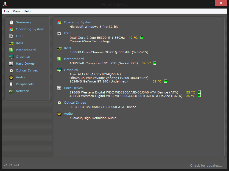This screenshot has height=171, width=229.
Task: Click the Graphics heading link in summary
Action: click(x=71, y=70)
